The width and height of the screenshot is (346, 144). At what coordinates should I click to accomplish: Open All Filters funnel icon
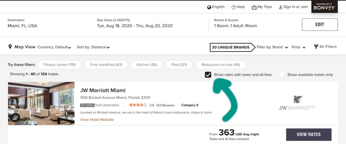(316, 47)
